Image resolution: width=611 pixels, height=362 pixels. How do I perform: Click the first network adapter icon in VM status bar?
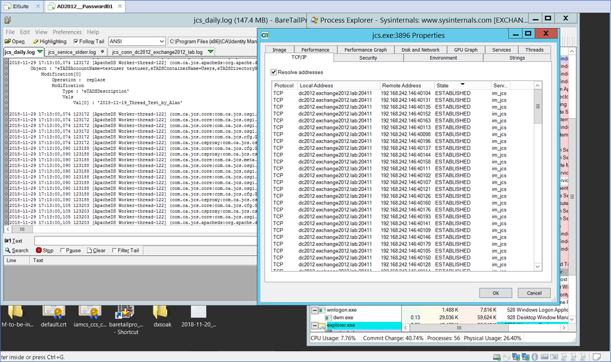click(x=516, y=357)
